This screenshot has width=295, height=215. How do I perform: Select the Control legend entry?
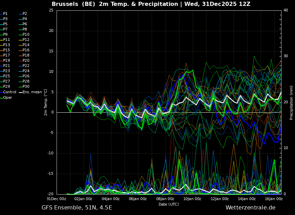(x=8, y=92)
